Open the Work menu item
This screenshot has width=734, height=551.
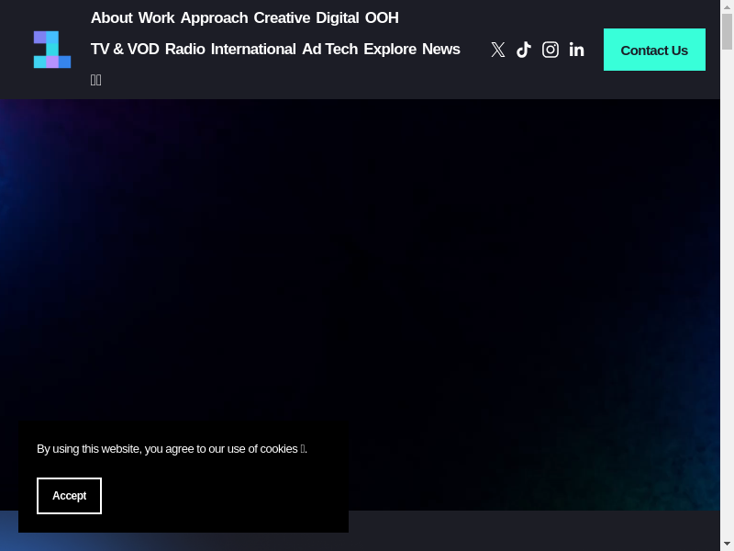click(156, 17)
